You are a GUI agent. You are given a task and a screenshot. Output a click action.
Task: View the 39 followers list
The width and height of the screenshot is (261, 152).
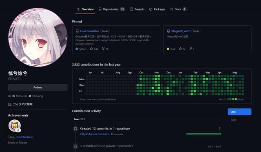pyautogui.click(x=19, y=96)
